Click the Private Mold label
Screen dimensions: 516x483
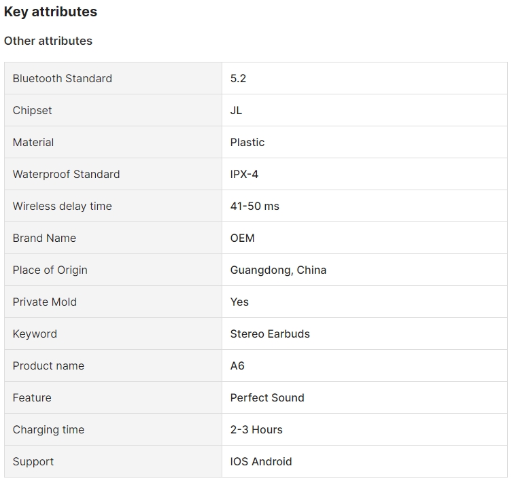click(45, 302)
